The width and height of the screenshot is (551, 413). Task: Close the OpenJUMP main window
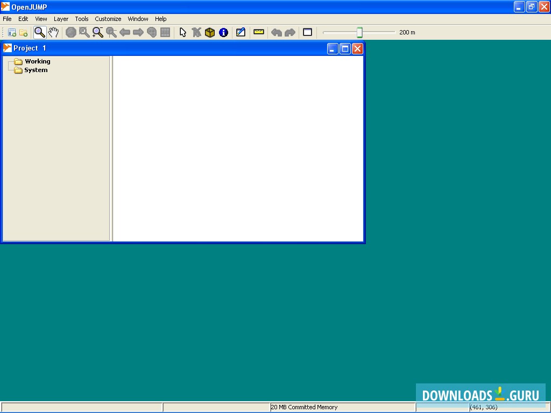[x=545, y=6]
